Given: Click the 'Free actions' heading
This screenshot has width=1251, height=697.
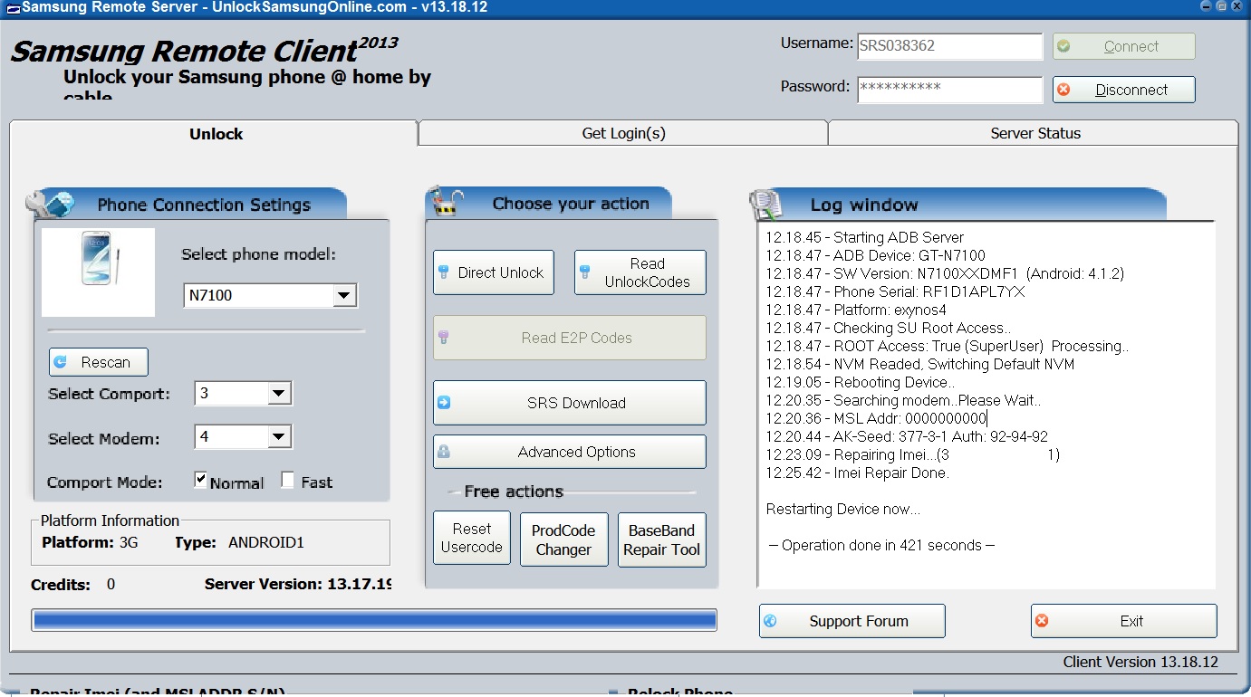Looking at the screenshot, I should [x=514, y=492].
